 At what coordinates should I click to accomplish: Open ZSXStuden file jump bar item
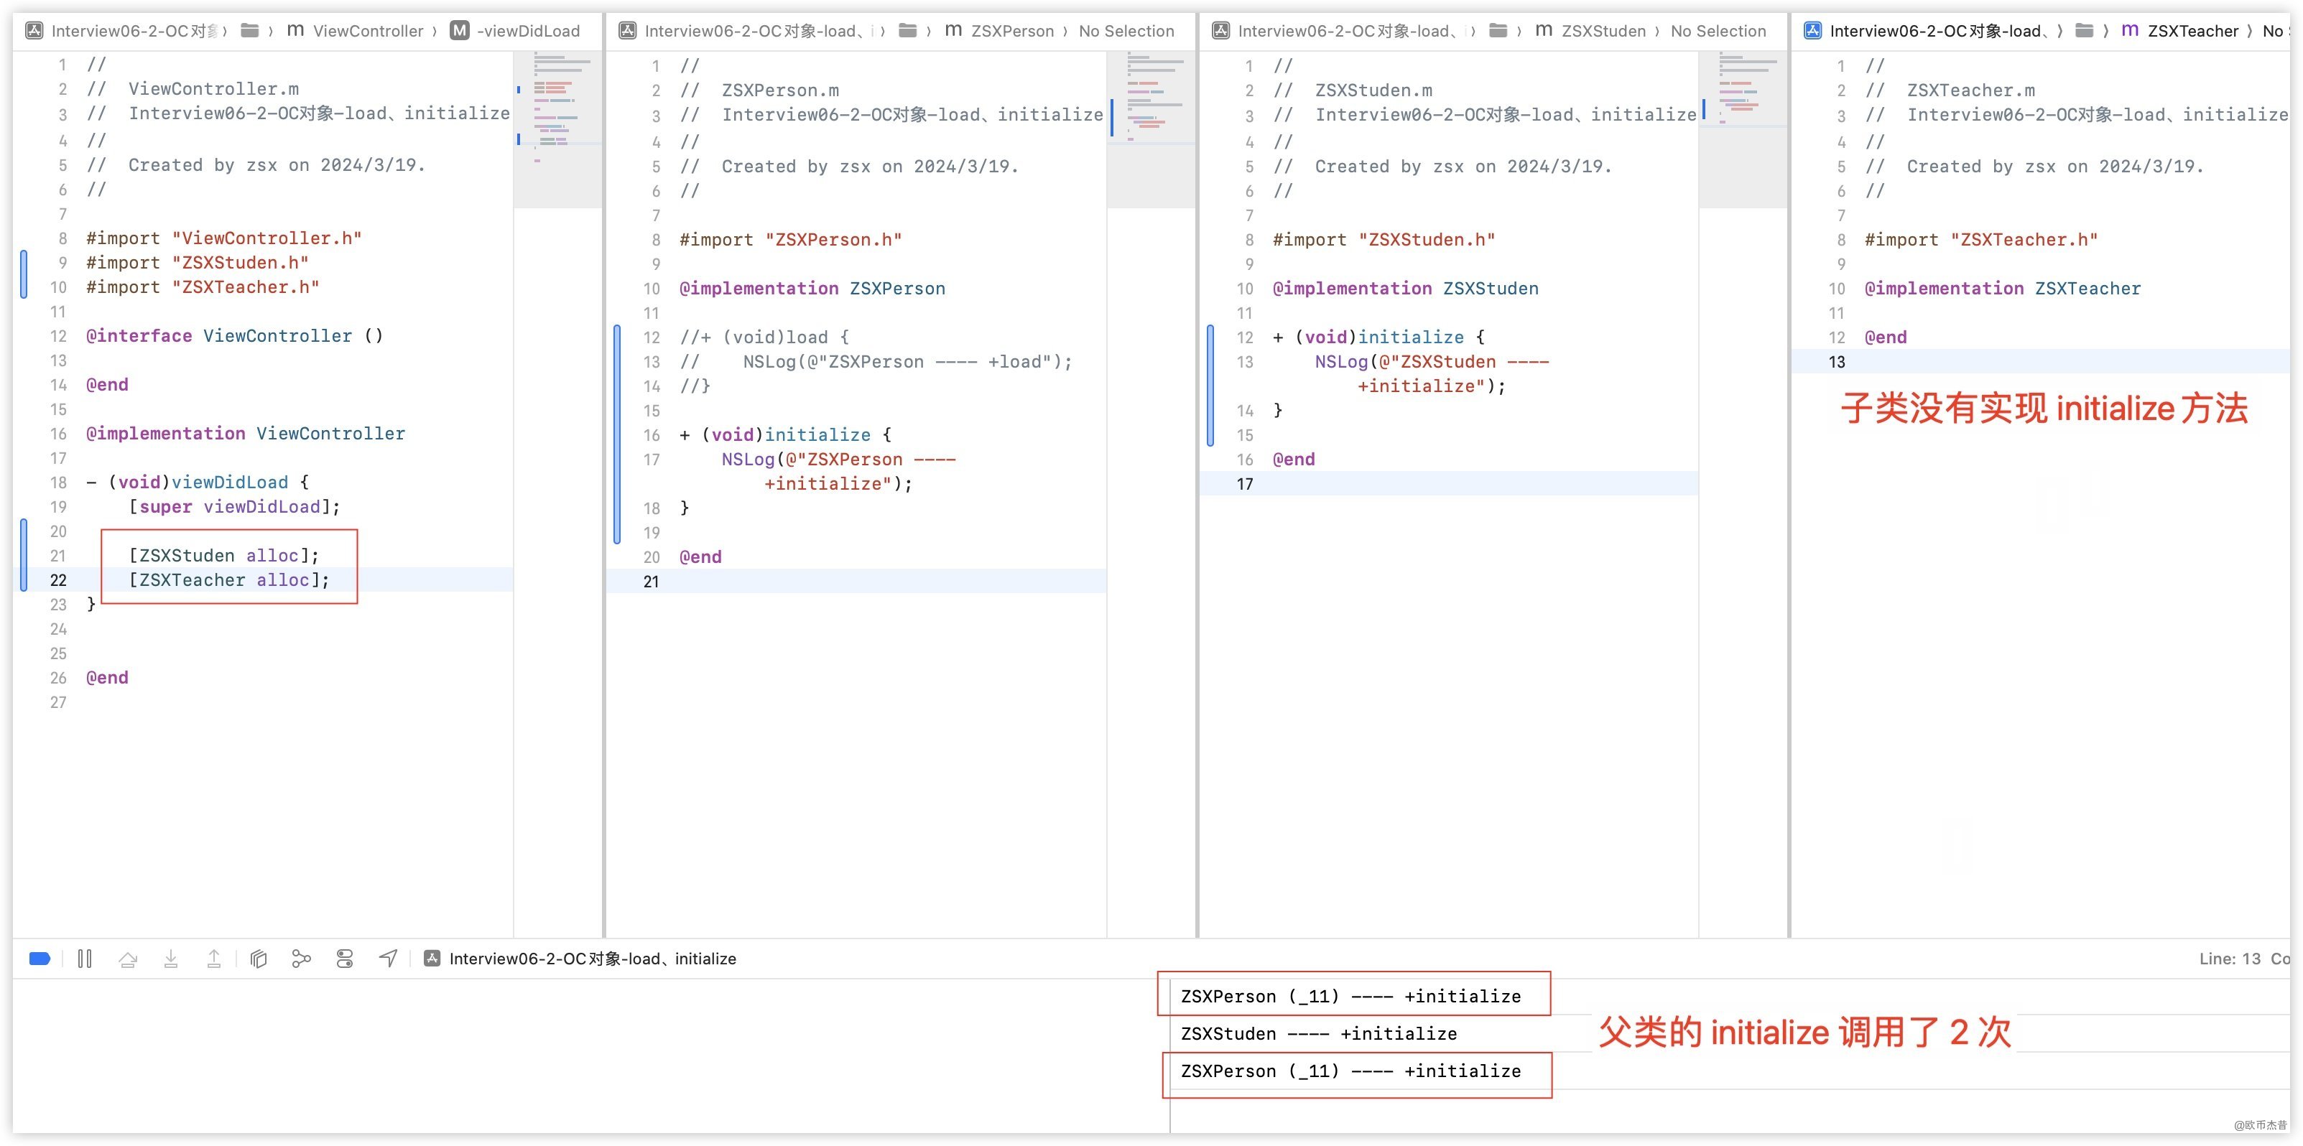click(x=1603, y=32)
